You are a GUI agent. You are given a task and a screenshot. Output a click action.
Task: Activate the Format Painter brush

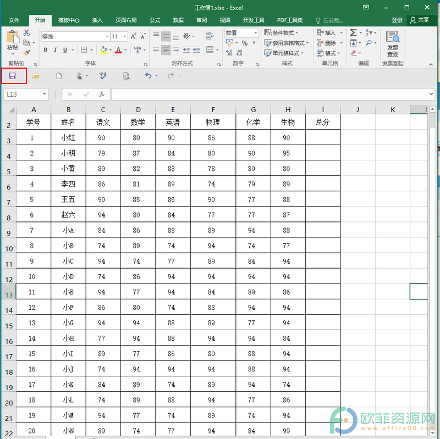click(26, 52)
